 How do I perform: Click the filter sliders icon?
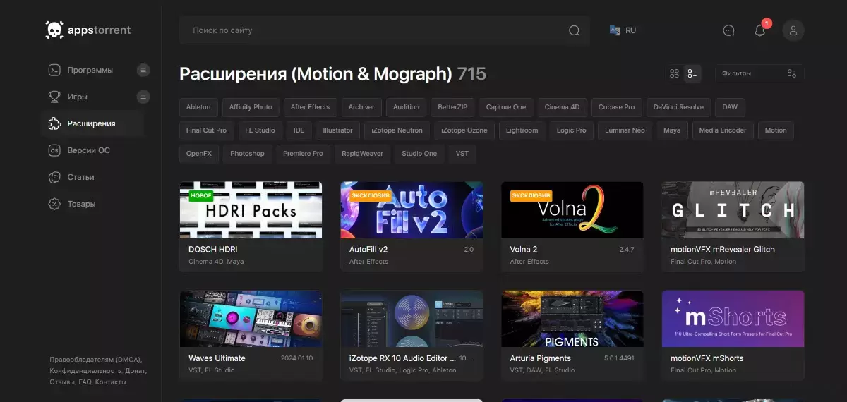(791, 73)
